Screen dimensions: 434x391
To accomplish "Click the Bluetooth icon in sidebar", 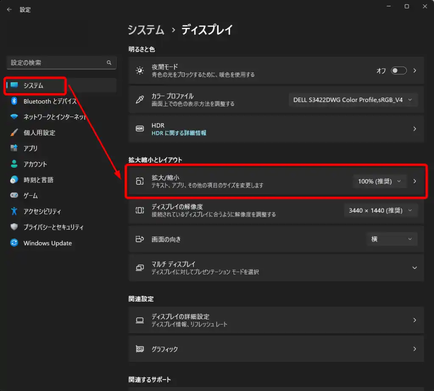I will (14, 101).
